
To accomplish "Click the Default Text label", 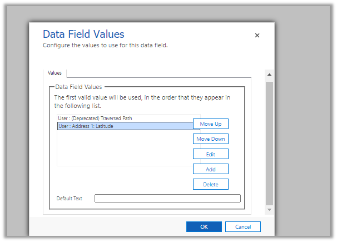I will (70, 199).
